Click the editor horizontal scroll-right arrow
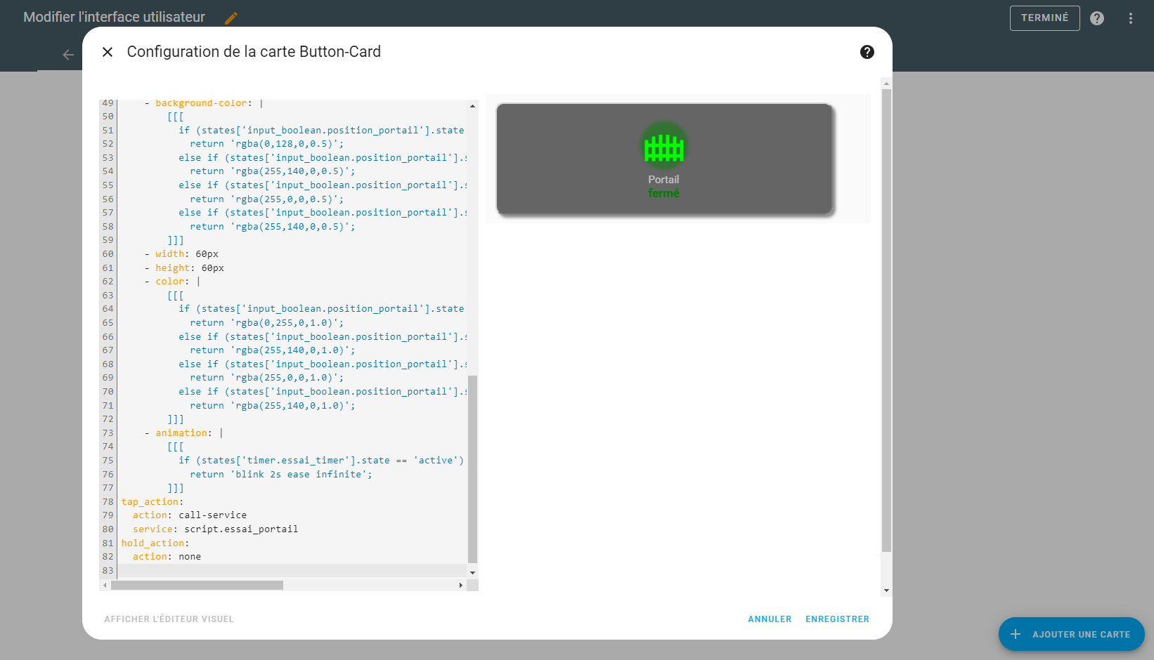 (461, 585)
